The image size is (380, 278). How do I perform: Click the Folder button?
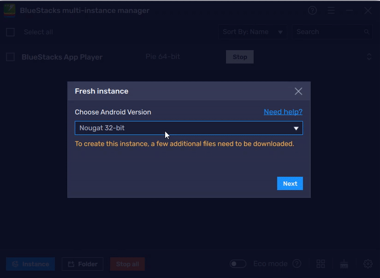tap(83, 264)
